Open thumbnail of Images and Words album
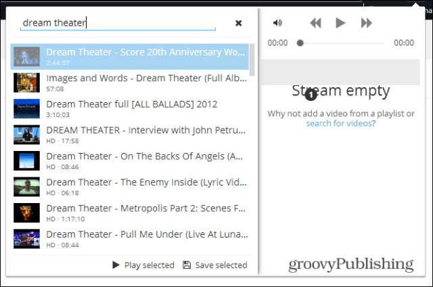This screenshot has height=287, width=433. 26,83
